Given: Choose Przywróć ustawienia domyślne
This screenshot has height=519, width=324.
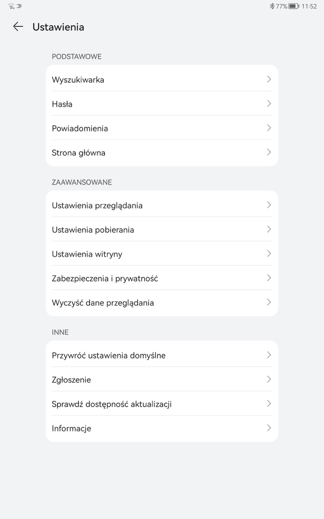Looking at the screenshot, I should (162, 355).
